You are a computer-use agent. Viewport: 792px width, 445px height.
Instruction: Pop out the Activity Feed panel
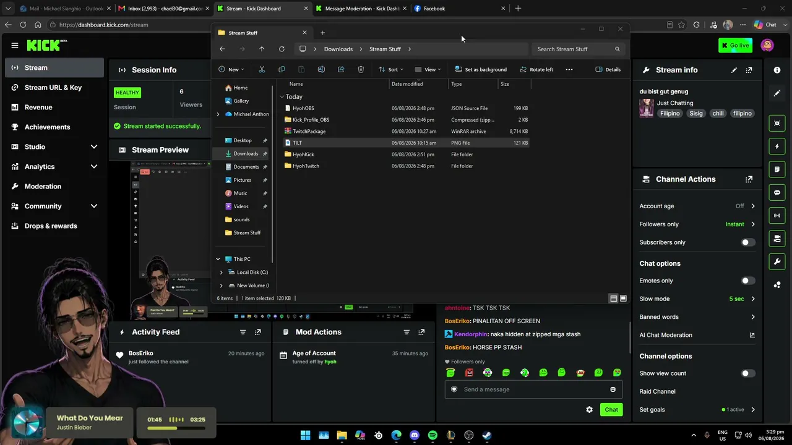[257, 332]
